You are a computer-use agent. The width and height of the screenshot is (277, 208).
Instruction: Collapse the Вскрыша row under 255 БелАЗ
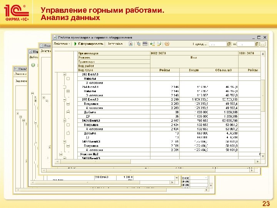(x=68, y=104)
